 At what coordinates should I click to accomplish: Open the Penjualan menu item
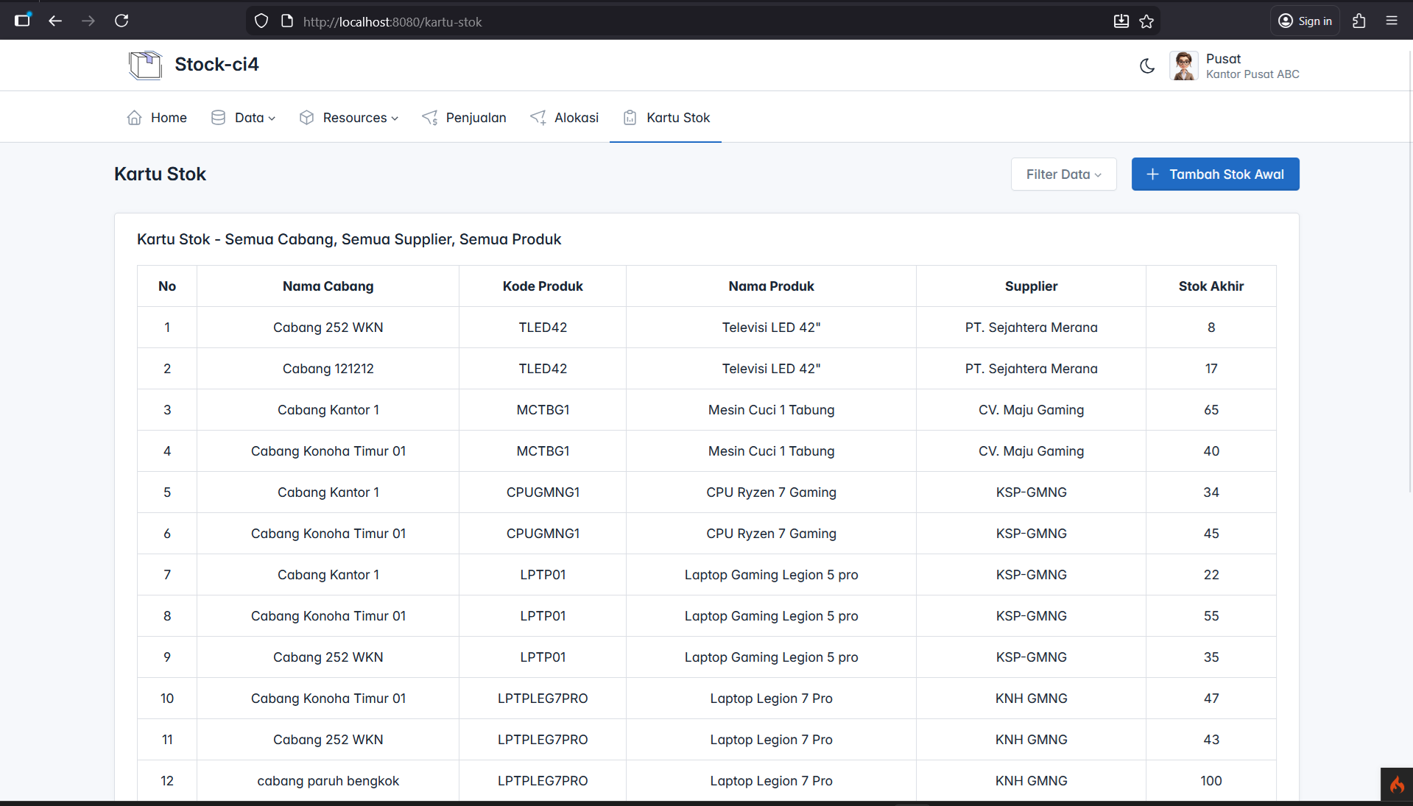coord(464,118)
